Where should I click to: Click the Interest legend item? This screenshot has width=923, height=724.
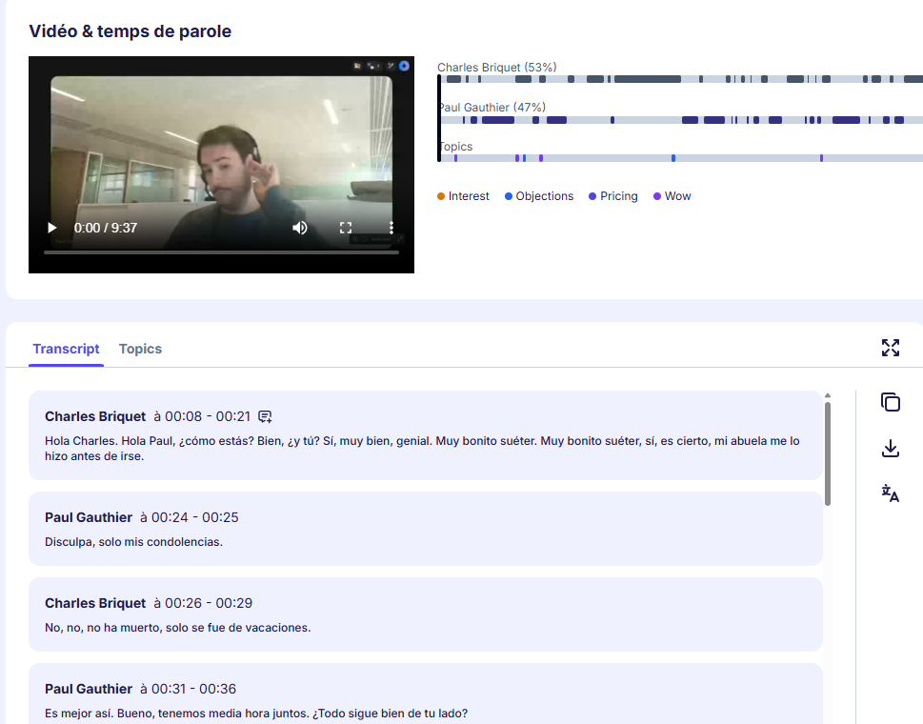[463, 196]
